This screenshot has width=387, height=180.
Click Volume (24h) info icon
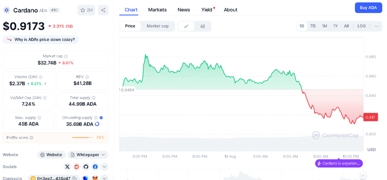41,77
